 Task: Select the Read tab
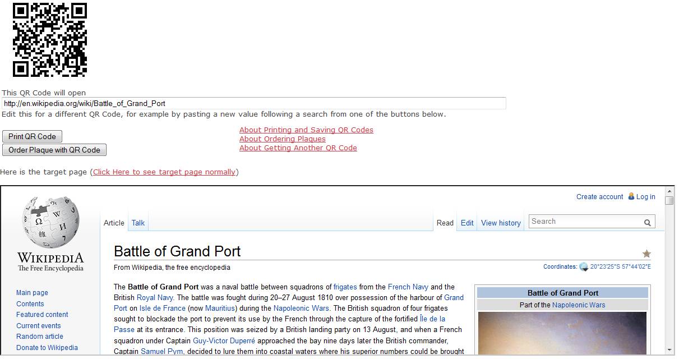pyautogui.click(x=445, y=223)
